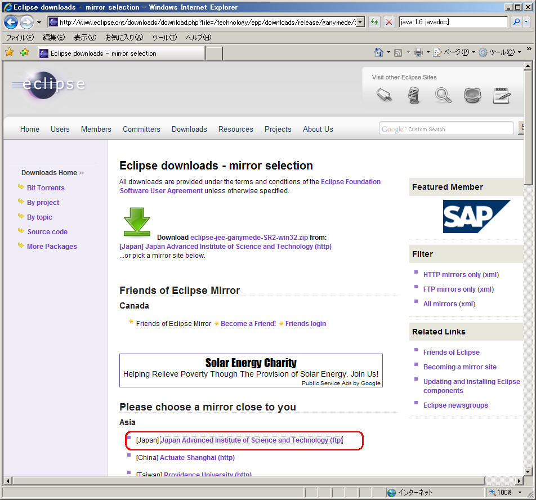This screenshot has width=536, height=500.
Task: Select the Downloads navigation tab
Action: coord(189,129)
